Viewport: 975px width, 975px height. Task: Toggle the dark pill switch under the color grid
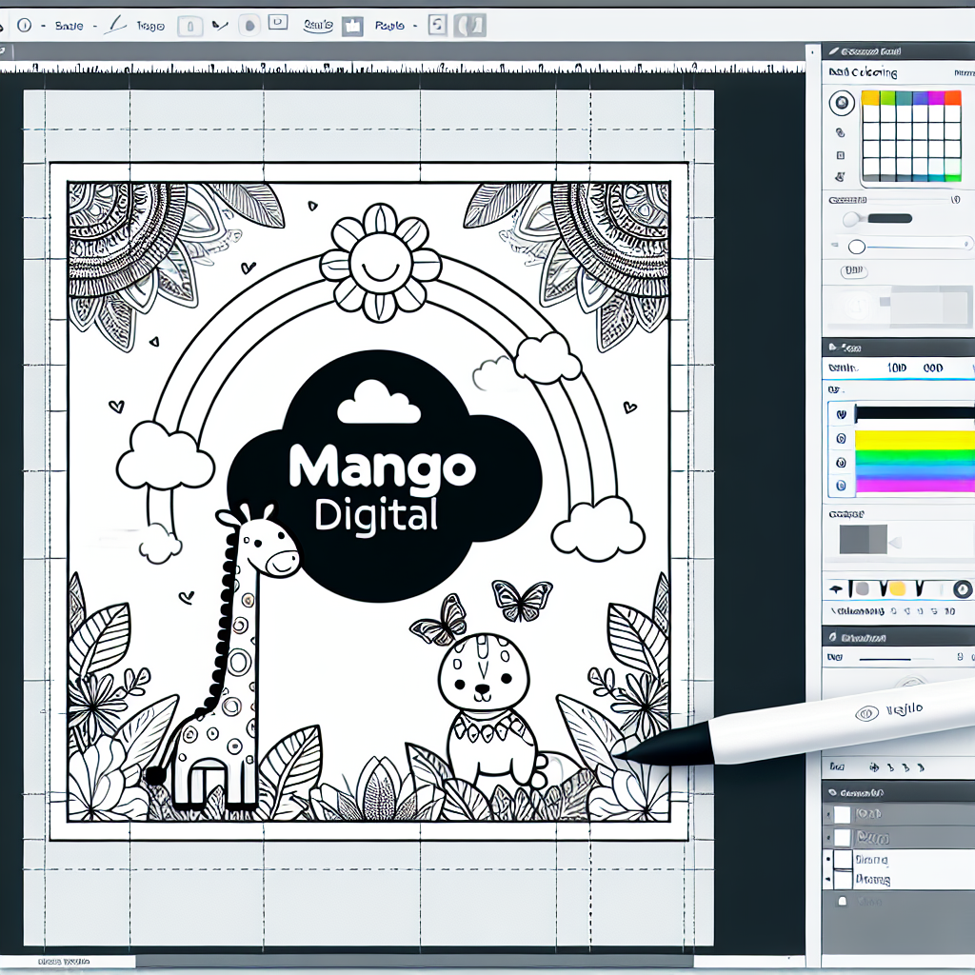(x=889, y=218)
